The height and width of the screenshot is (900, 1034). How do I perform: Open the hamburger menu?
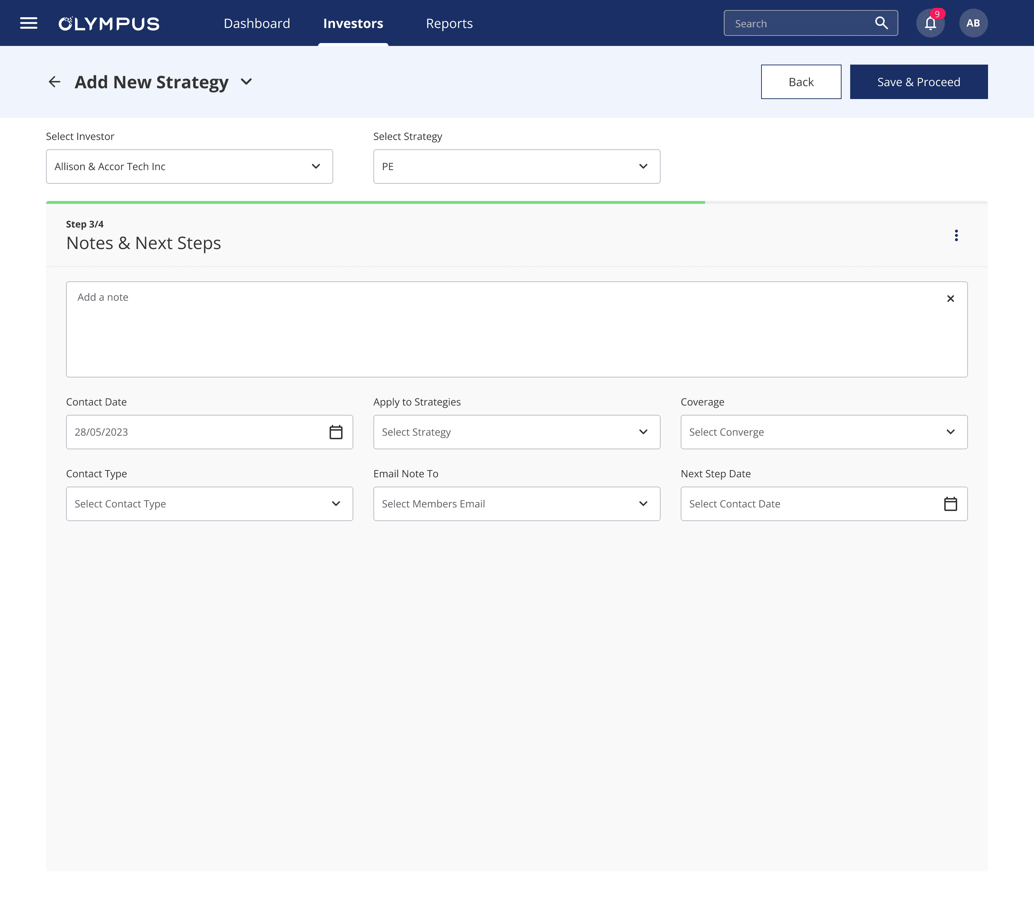click(x=29, y=23)
